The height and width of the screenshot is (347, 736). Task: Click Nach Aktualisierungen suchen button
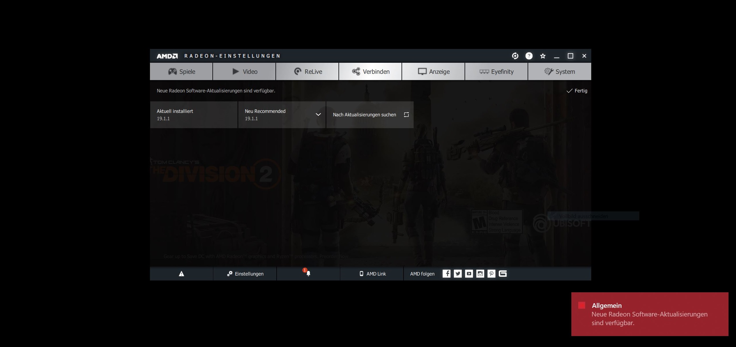(x=370, y=115)
